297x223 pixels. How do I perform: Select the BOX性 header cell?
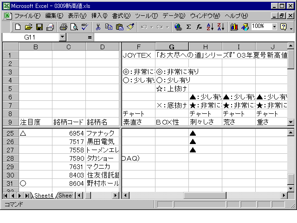tap(172, 122)
